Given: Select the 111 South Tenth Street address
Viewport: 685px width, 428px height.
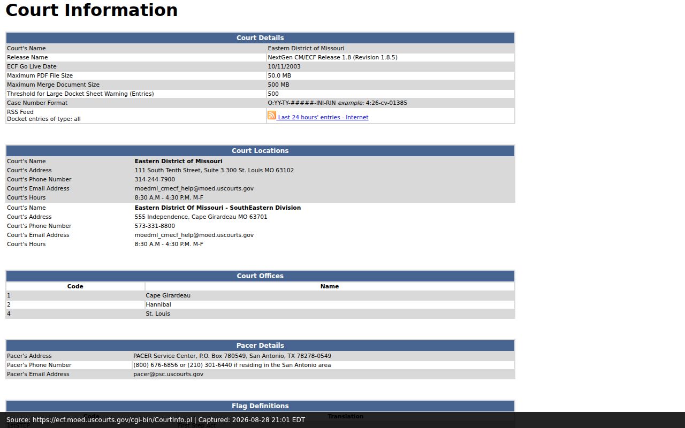Looking at the screenshot, I should [x=214, y=170].
